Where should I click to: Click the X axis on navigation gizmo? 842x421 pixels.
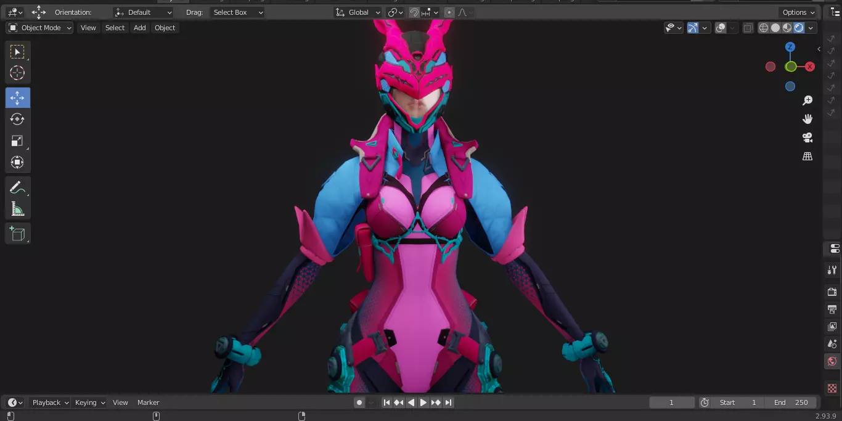coord(810,67)
